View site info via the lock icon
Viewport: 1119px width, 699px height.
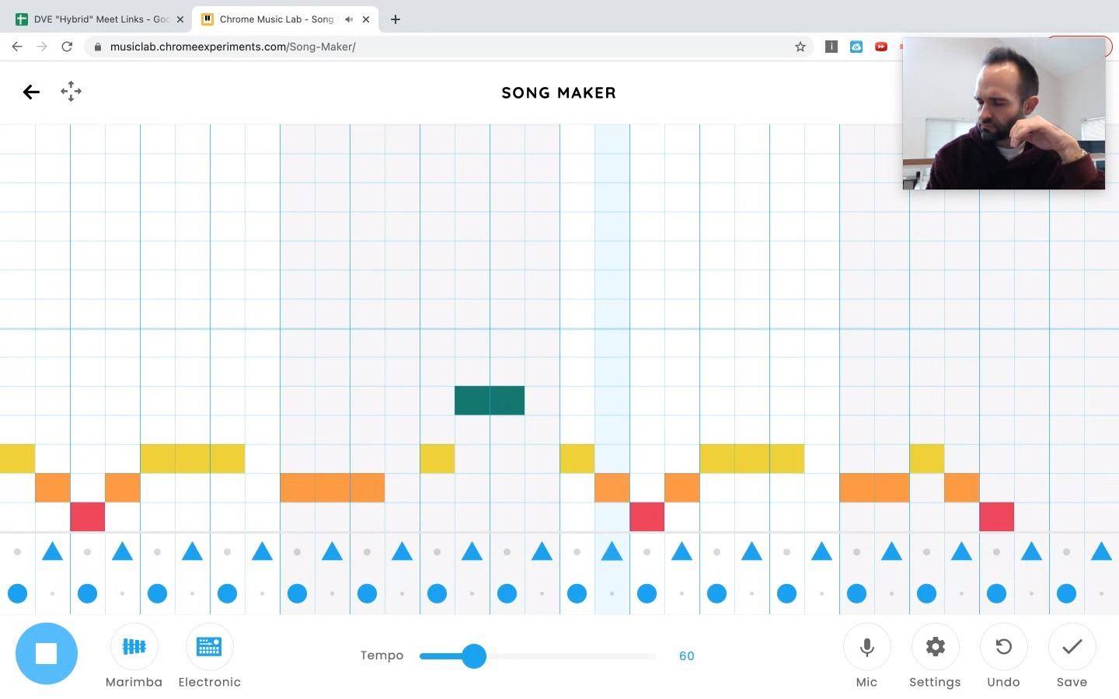(x=97, y=47)
